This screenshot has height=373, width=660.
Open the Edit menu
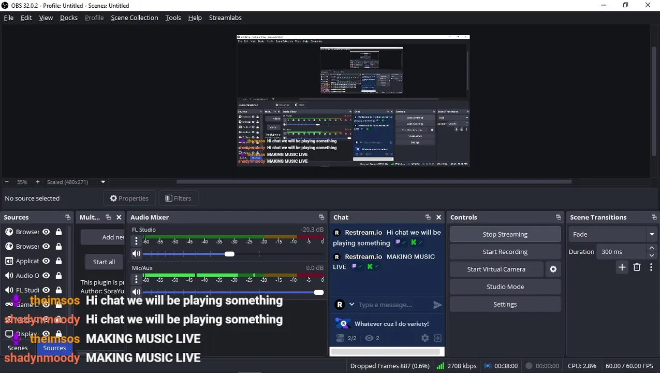coord(26,18)
